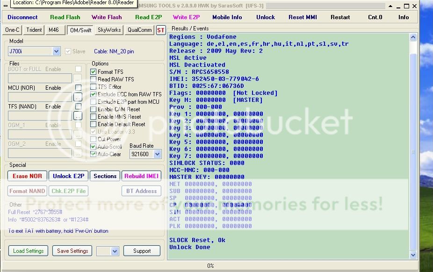
Task: Toggle the Cut Power checkbox
Action: click(94, 139)
